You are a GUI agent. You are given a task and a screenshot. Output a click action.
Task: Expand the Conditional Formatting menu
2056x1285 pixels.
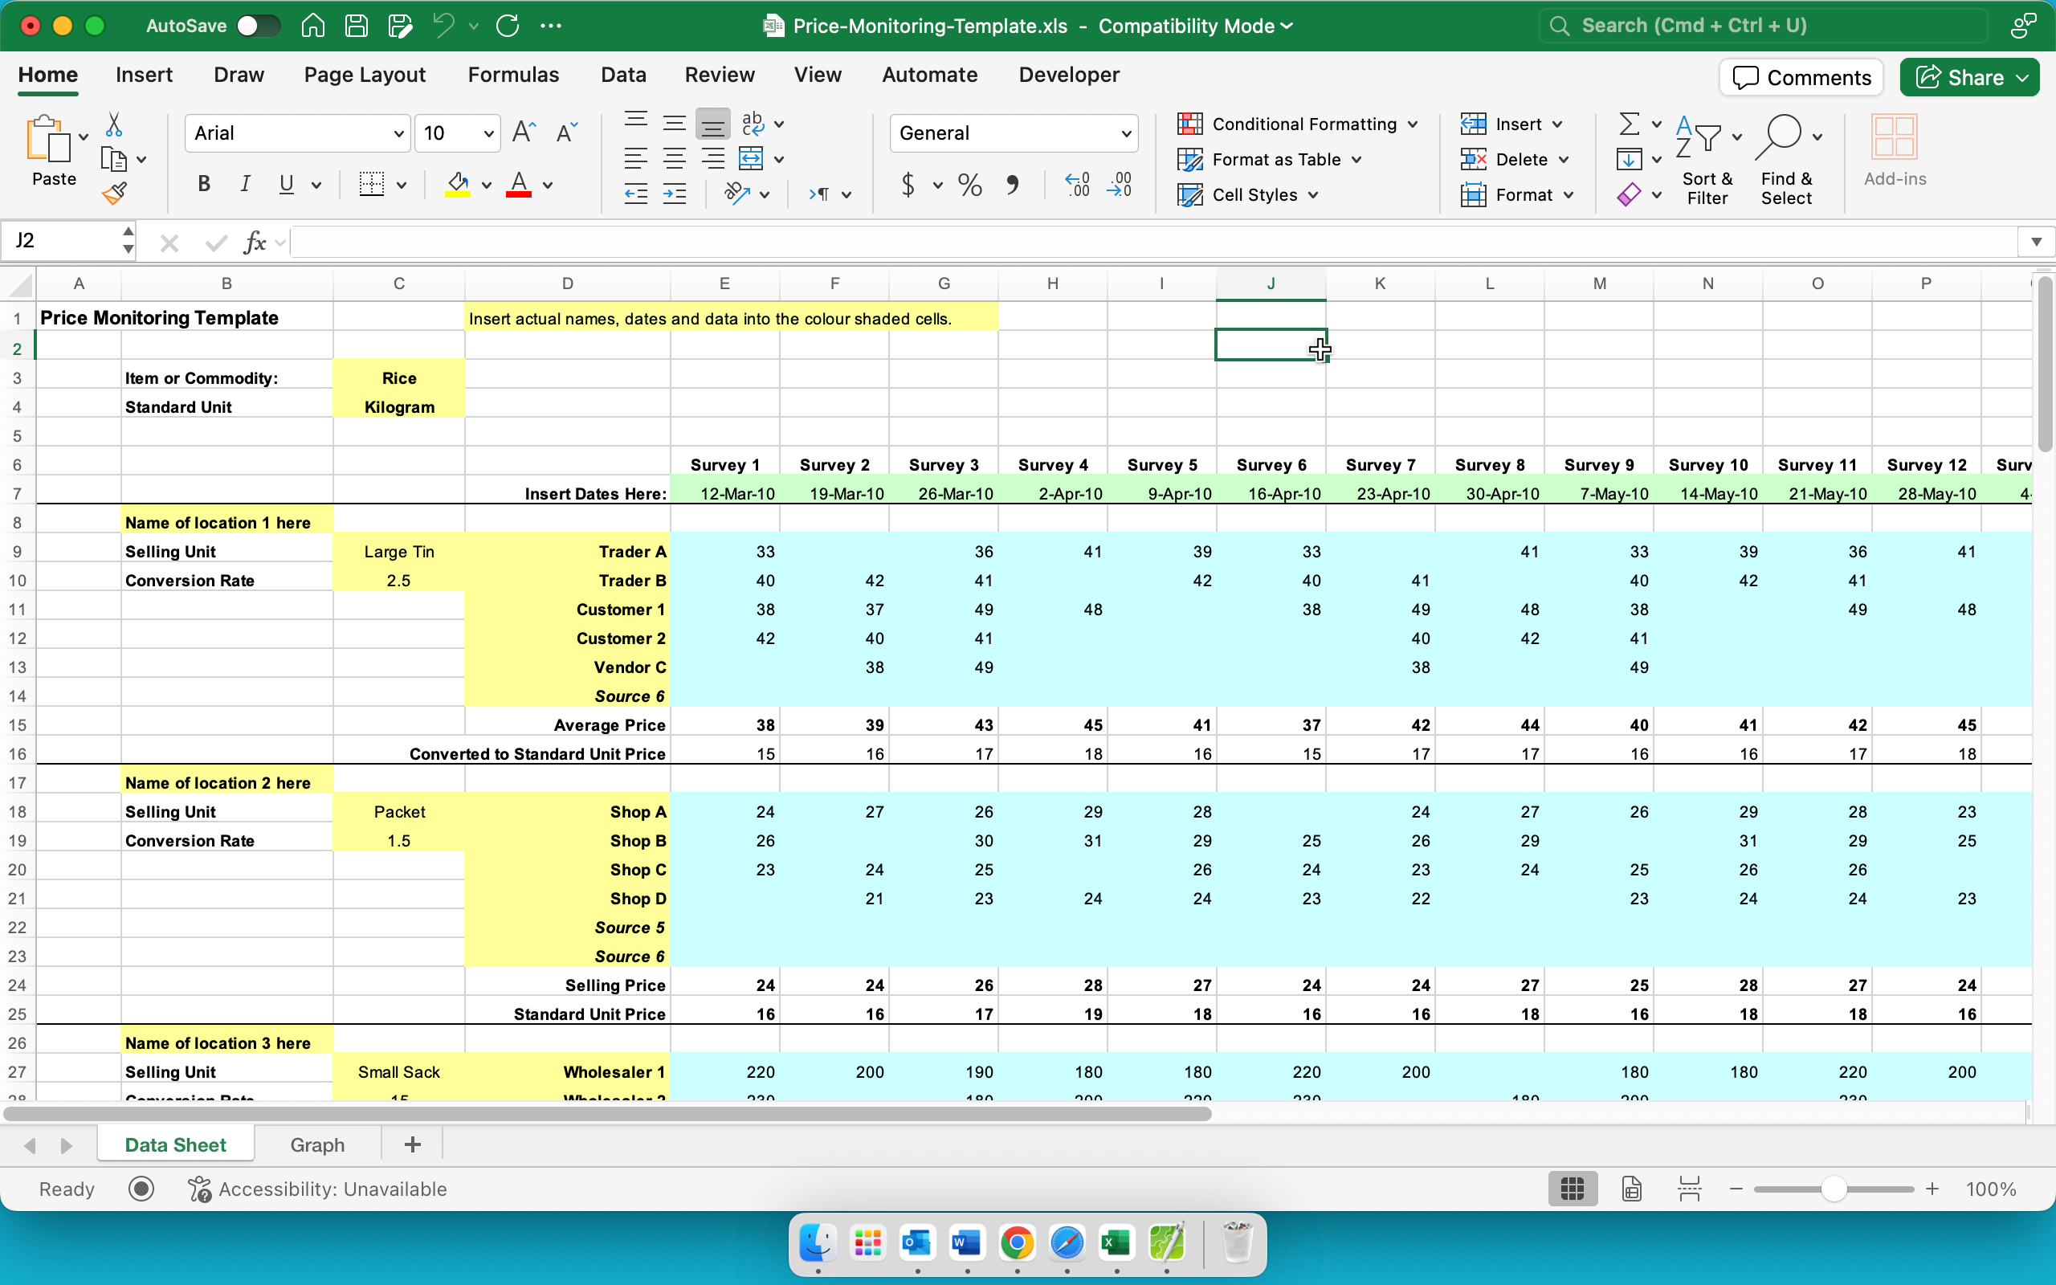pos(1413,124)
